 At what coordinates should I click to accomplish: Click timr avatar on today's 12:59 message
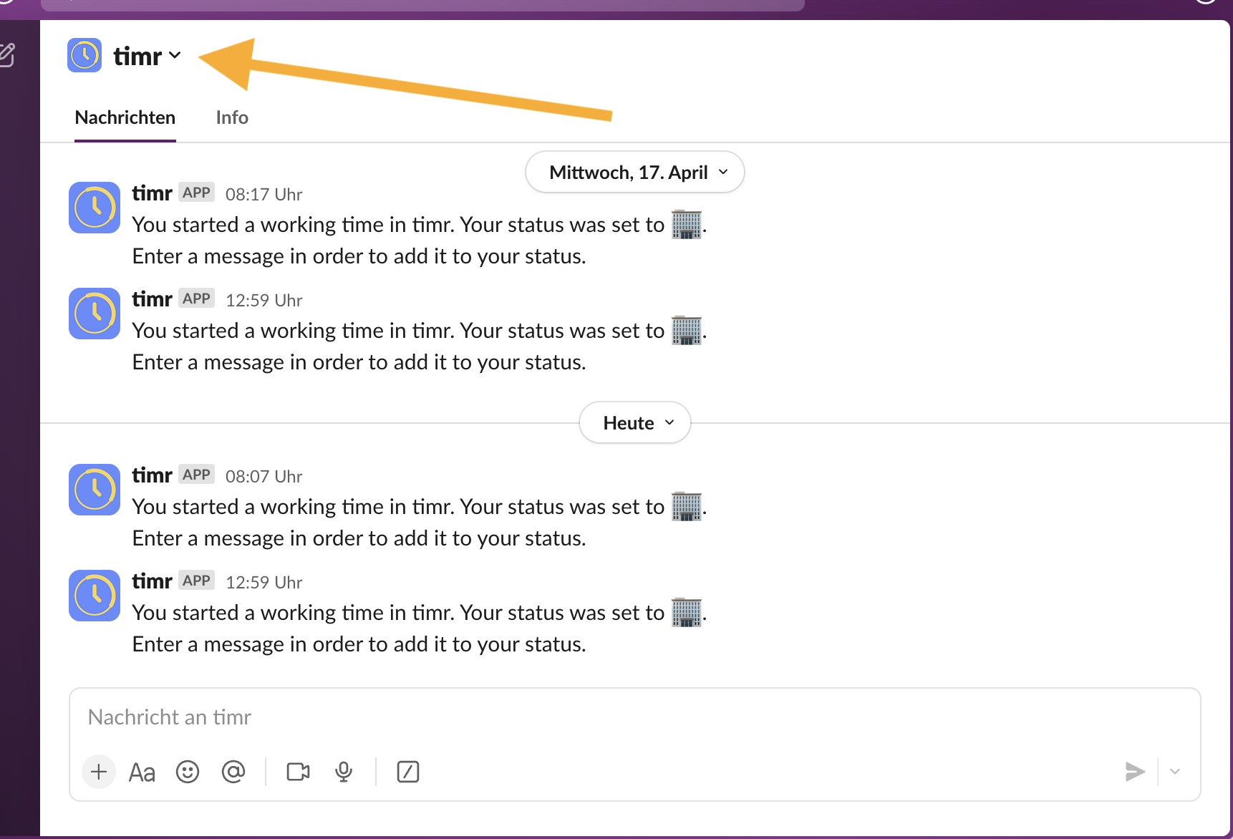95,596
